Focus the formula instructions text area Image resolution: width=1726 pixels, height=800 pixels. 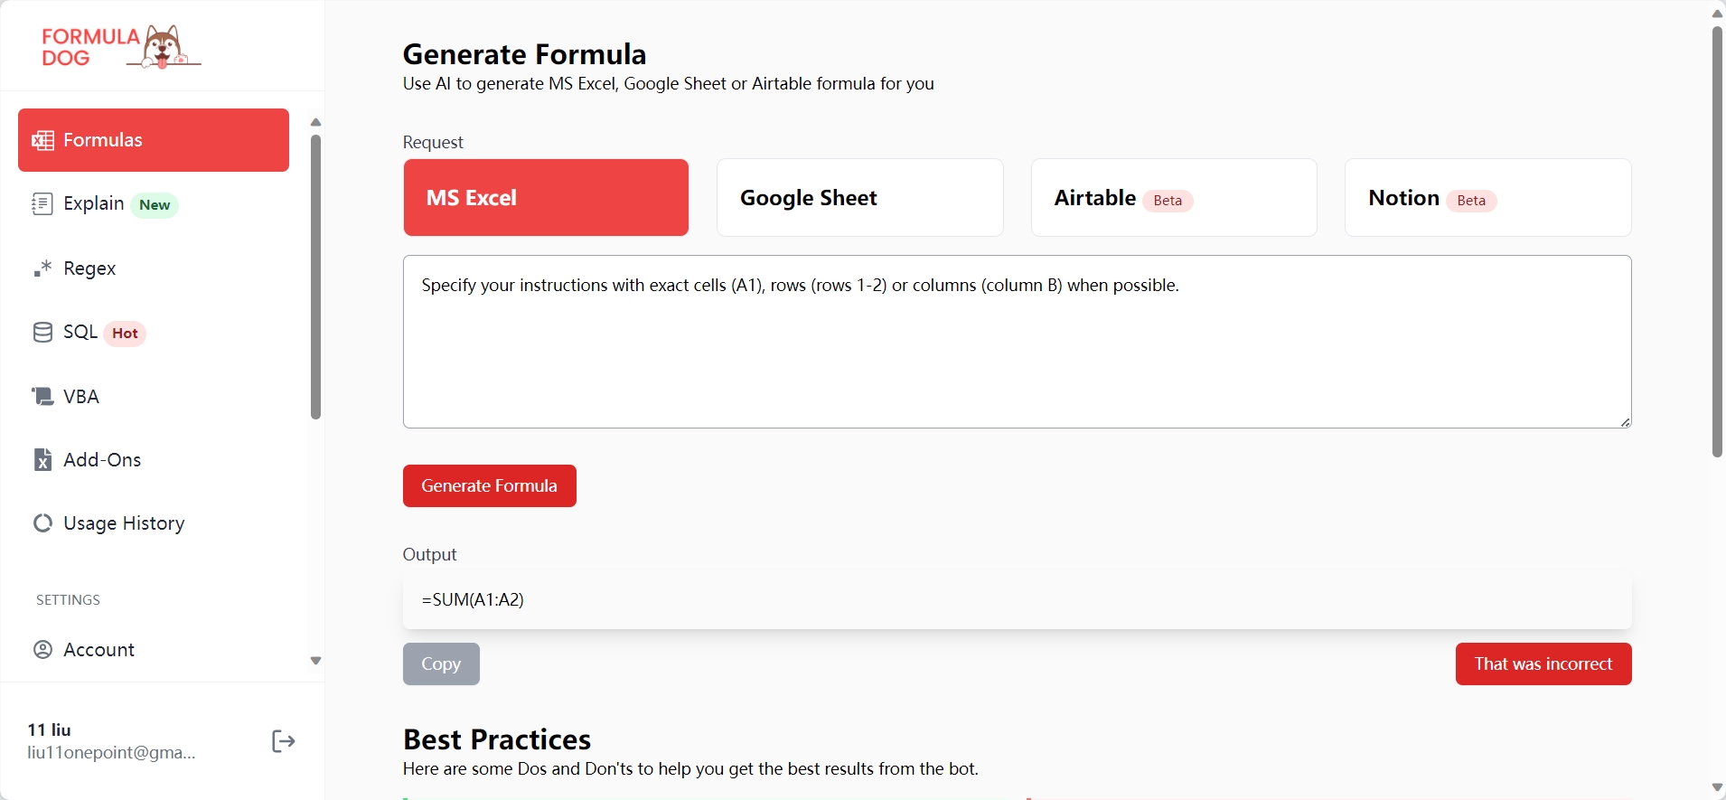tap(1017, 342)
